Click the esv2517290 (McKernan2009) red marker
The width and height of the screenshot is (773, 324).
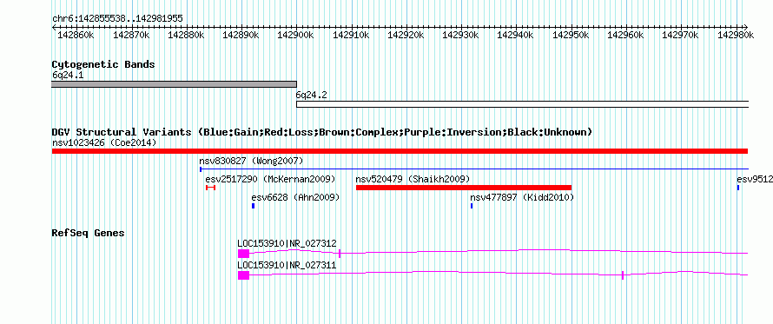click(210, 188)
